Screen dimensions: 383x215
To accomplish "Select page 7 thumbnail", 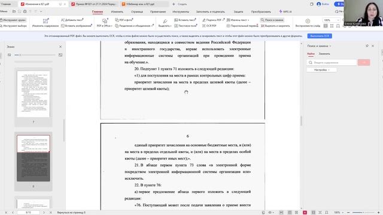I will [x=34, y=94].
